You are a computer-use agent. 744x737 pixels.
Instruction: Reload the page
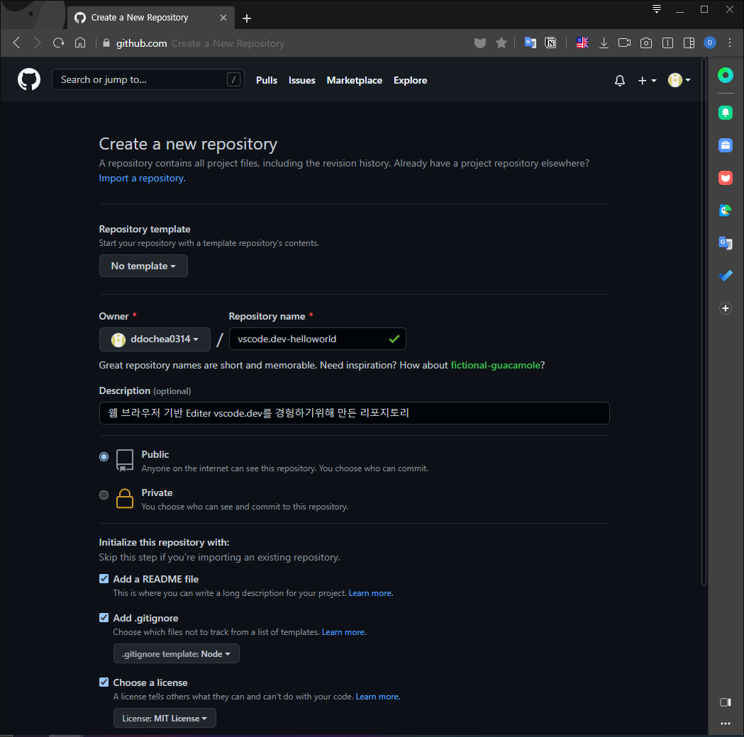tap(59, 43)
